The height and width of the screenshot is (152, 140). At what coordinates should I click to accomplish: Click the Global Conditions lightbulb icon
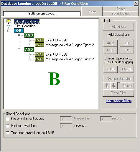9,21
